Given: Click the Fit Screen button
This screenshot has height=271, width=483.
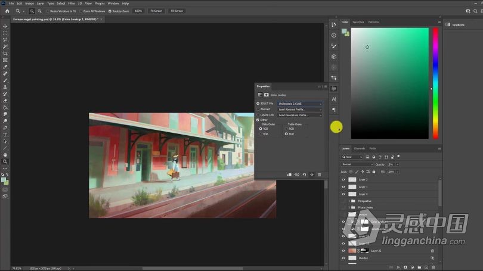Looking at the screenshot, I should [156, 11].
